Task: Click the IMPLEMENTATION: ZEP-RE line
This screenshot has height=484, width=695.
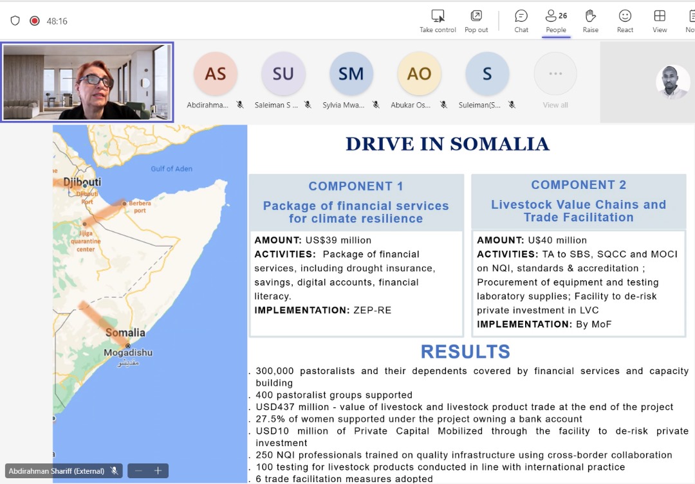Action: [x=322, y=310]
